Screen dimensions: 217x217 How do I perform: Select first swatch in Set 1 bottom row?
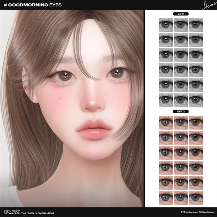pos(166,100)
